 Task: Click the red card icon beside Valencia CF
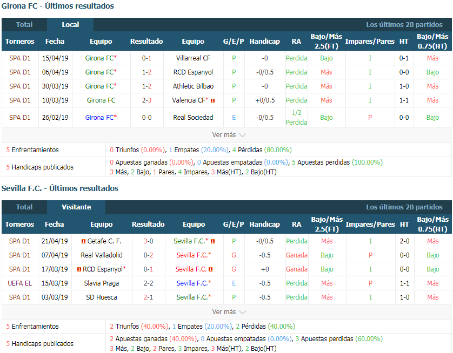coord(212,100)
